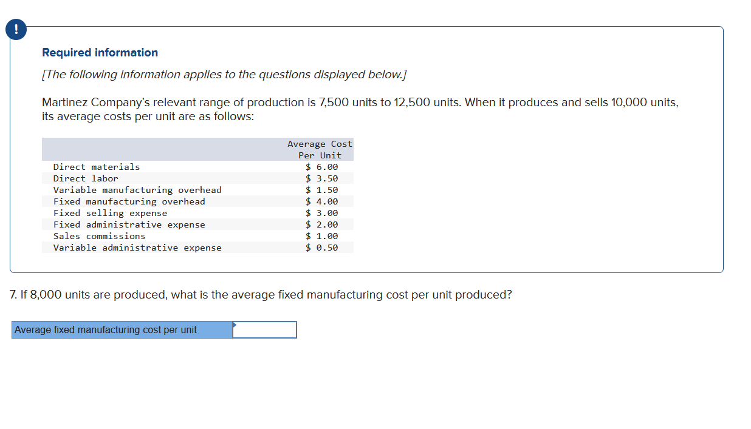Screen dimensions: 751x429
Task: Click the answer input field
Action: (266, 330)
